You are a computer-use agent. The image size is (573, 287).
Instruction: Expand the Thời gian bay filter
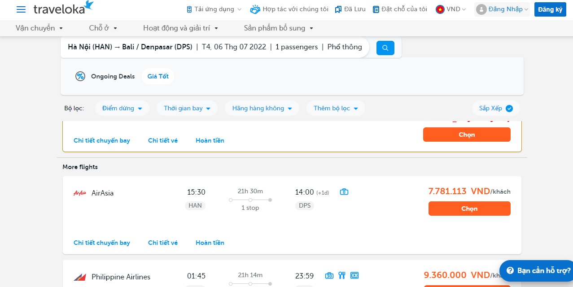187,108
